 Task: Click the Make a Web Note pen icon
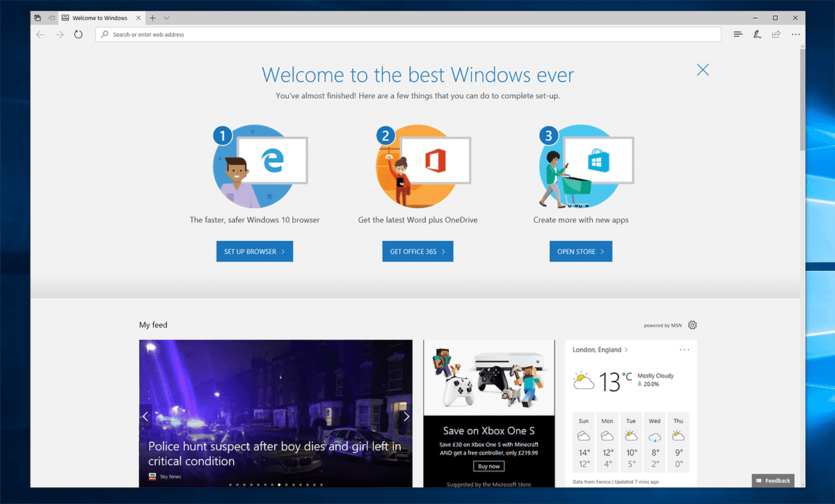point(757,34)
